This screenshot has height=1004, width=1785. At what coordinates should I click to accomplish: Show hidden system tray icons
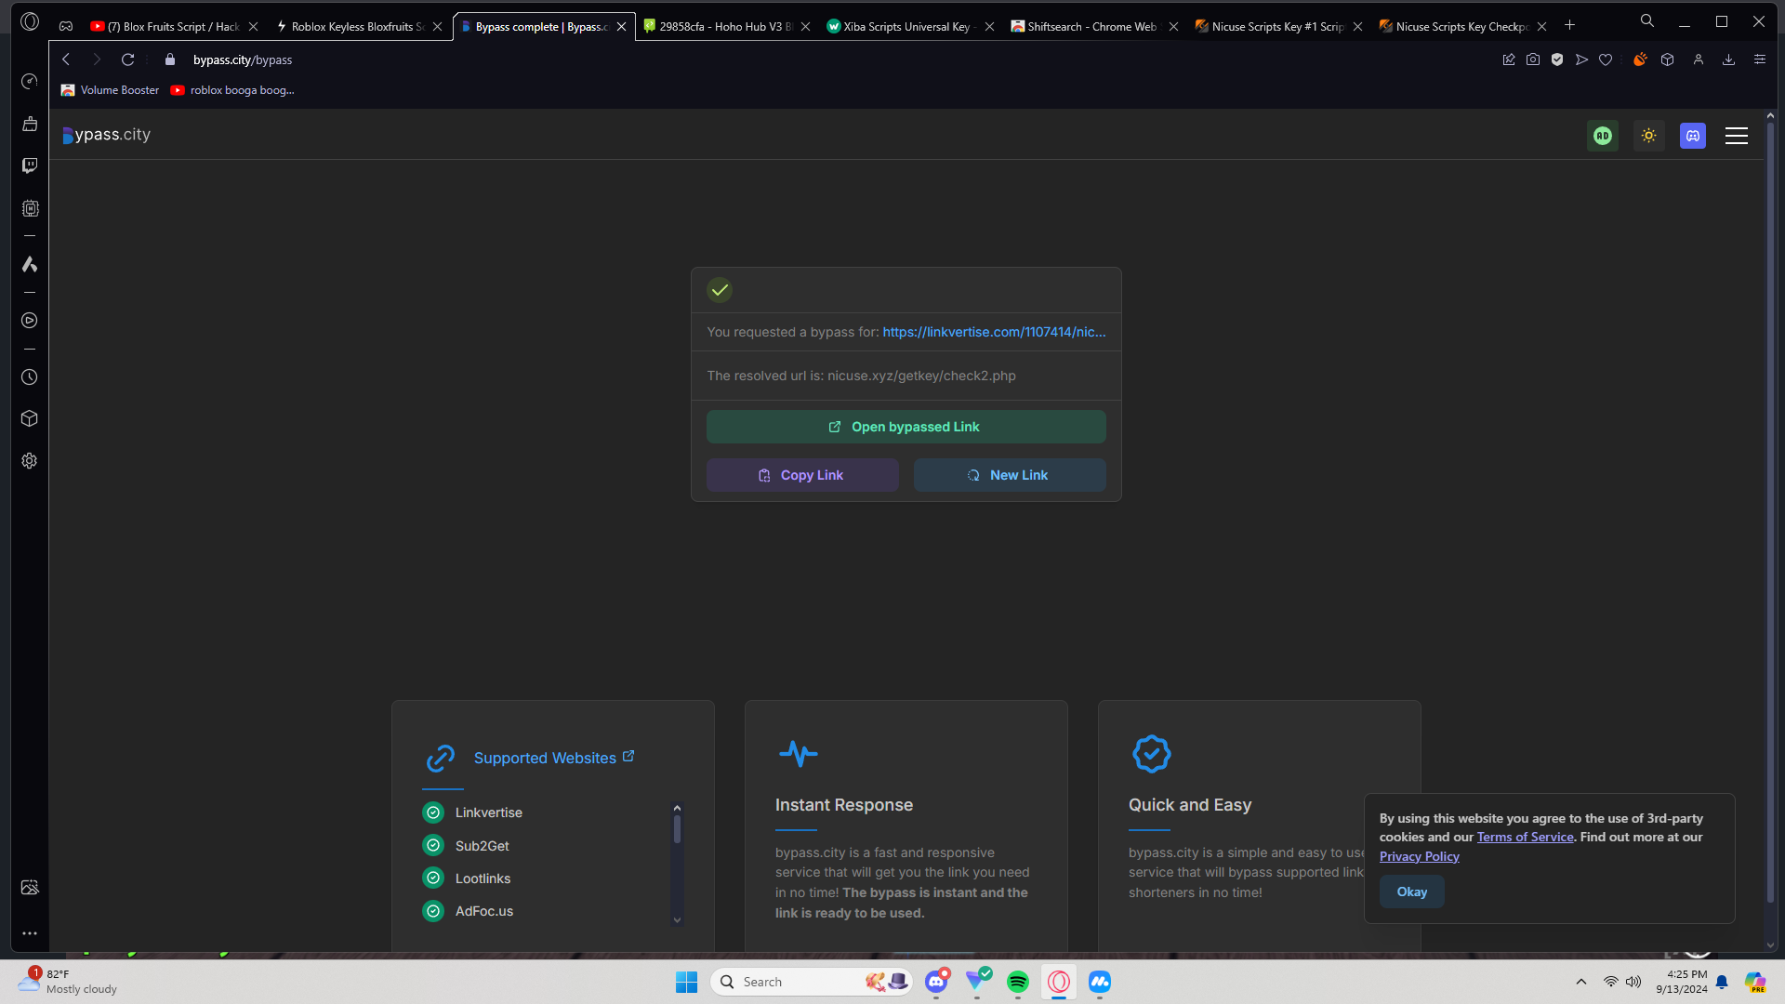click(1580, 982)
